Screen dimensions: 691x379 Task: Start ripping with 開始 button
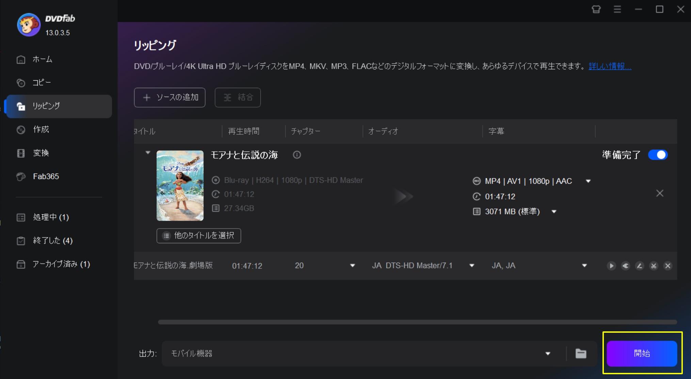(x=642, y=353)
